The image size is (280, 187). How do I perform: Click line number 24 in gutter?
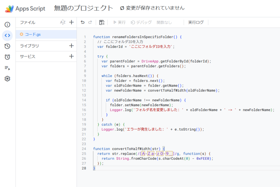[84, 149]
